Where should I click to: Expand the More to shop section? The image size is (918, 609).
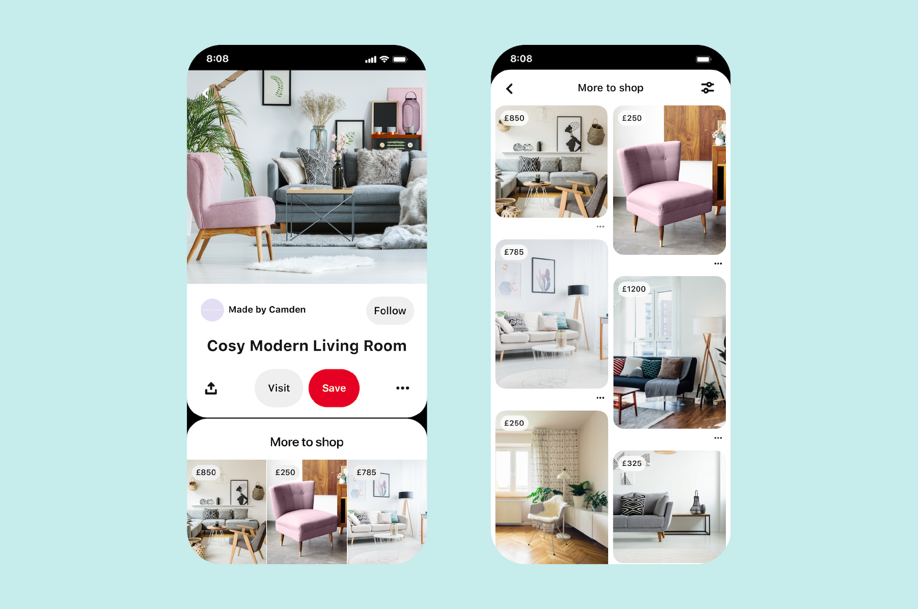click(307, 441)
